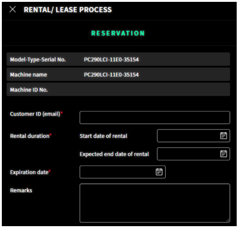Click the Machine ID No. row
The image size is (239, 228).
118,89
